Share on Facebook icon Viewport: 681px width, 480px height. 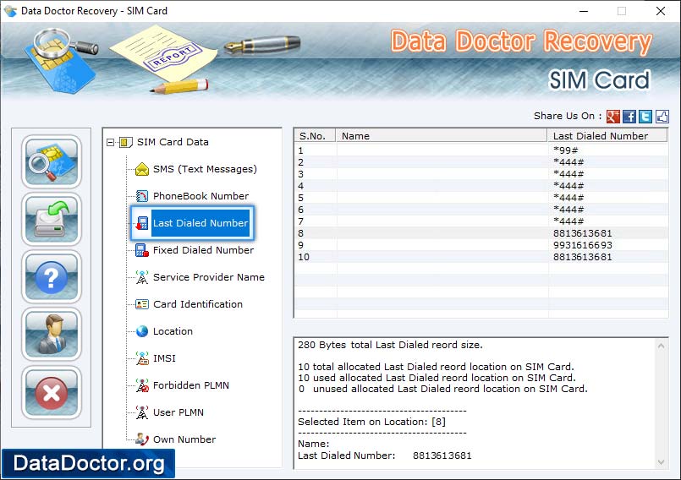click(629, 117)
